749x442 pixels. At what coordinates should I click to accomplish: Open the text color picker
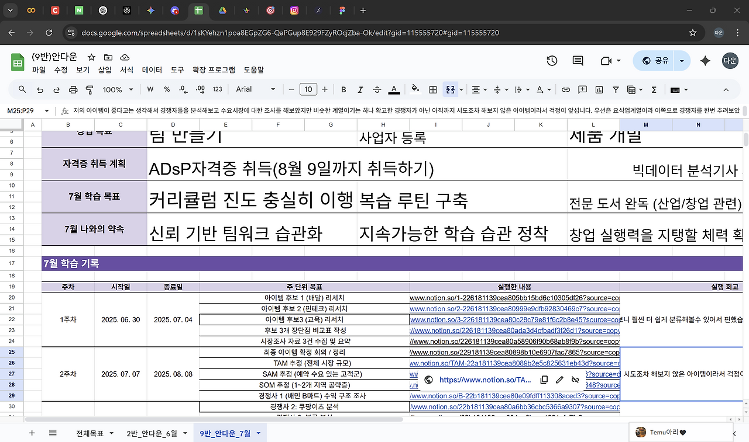394,89
